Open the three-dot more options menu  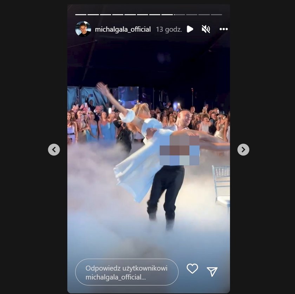pos(223,29)
